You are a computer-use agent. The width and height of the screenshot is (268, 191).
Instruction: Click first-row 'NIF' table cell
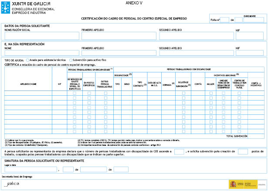tap(59, 93)
